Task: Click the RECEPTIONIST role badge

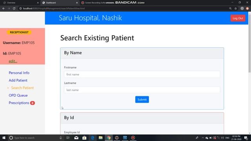Action: pyautogui.click(x=19, y=32)
